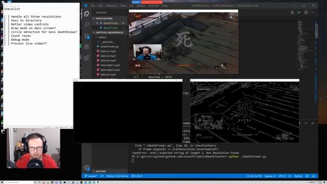This screenshot has height=184, width=327.
Task: Open the Explorer view in activity bar
Action: pyautogui.click(x=86, y=14)
